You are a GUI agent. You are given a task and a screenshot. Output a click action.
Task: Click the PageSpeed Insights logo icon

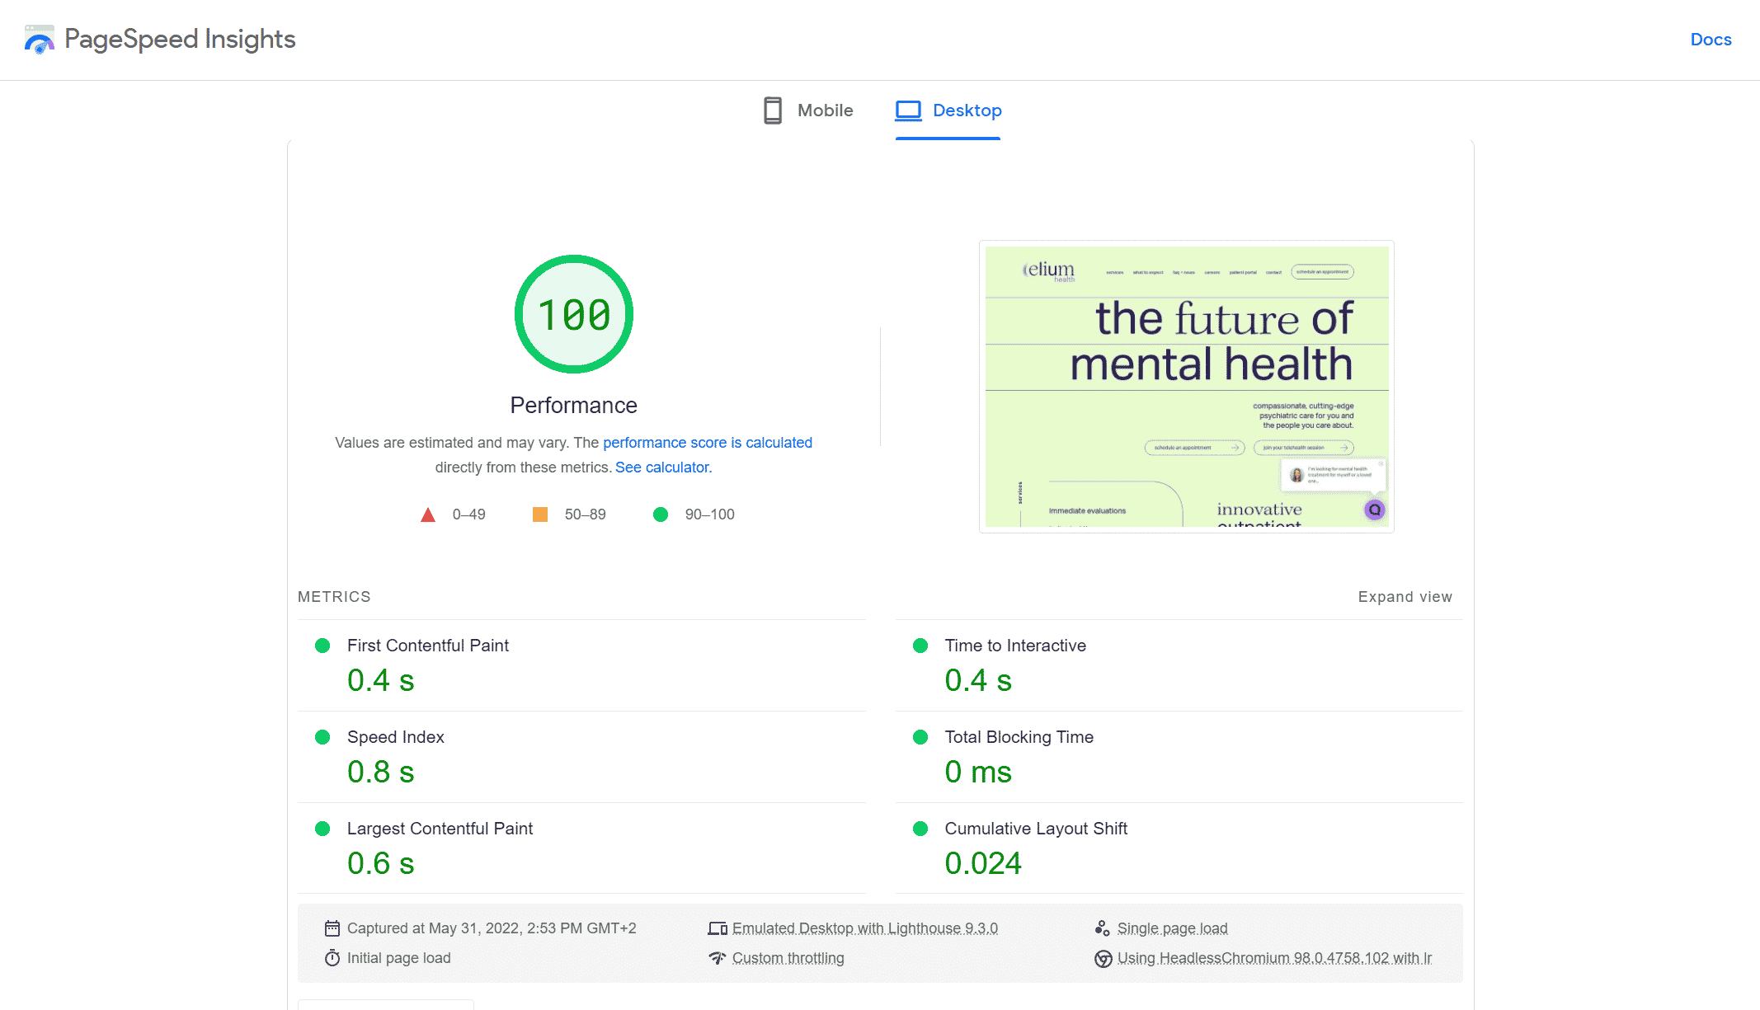pos(39,40)
